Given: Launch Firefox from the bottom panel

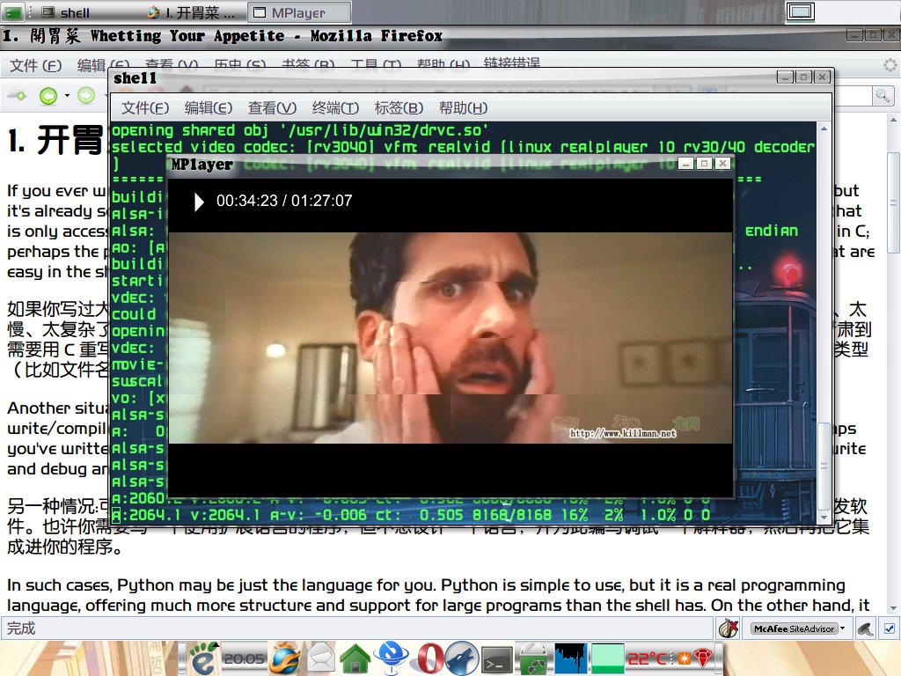Looking at the screenshot, I should coord(286,658).
